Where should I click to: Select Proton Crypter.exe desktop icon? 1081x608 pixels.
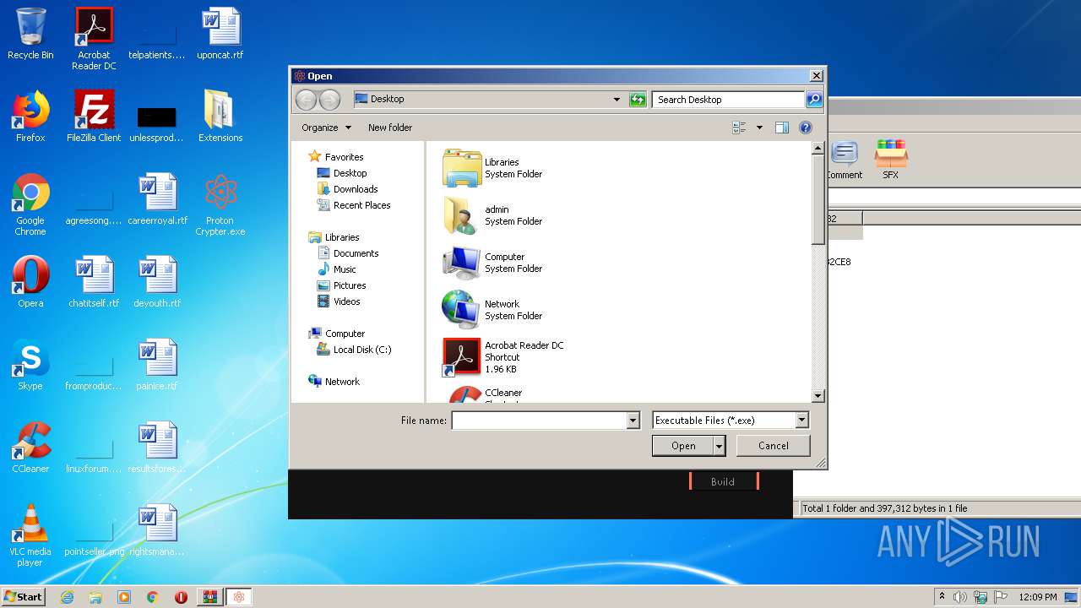[220, 205]
